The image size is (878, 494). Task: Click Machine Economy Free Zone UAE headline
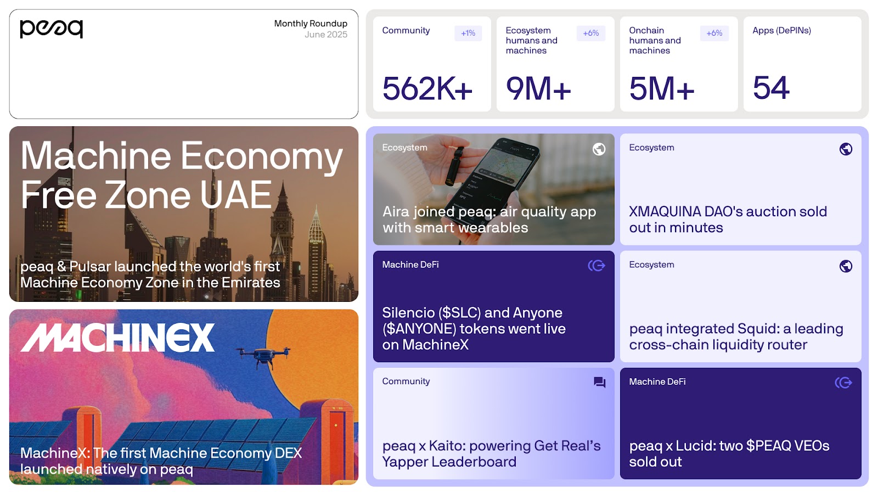182,176
